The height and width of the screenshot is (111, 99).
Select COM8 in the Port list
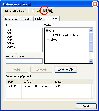tap(10, 37)
